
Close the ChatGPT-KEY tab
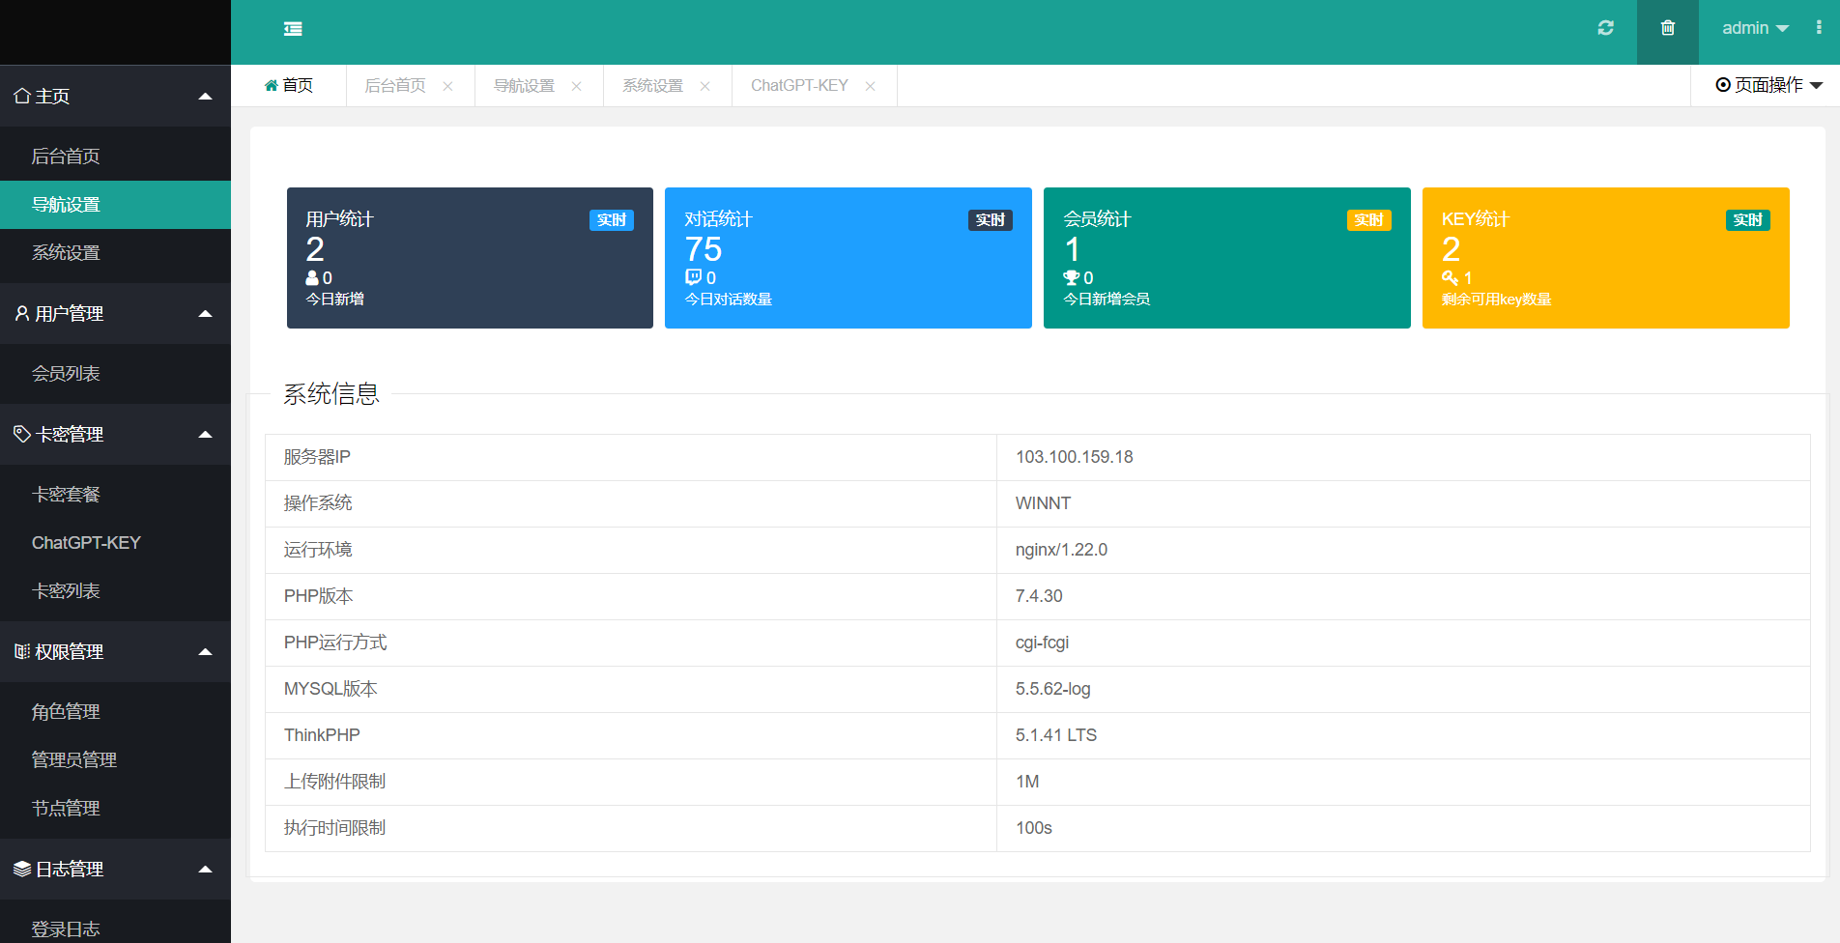click(x=870, y=86)
